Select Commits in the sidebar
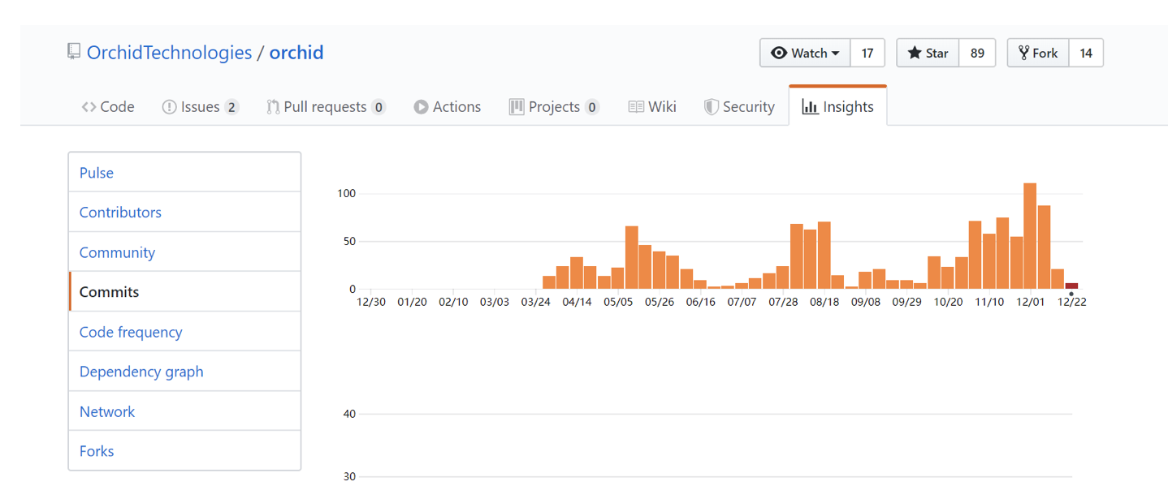Viewport: 1168px width, 503px height. [x=184, y=292]
